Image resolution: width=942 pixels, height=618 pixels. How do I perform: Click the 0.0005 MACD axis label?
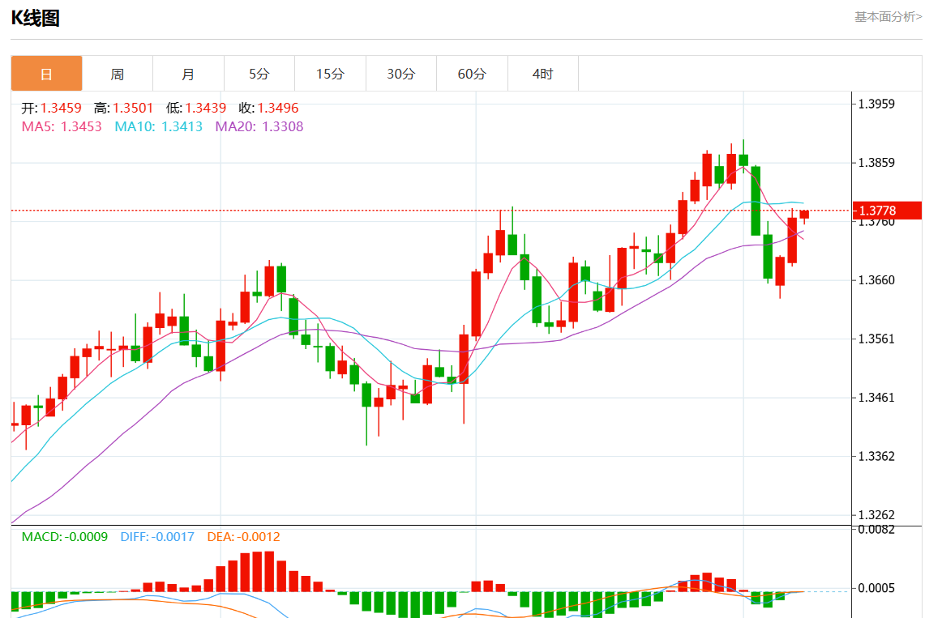click(876, 588)
